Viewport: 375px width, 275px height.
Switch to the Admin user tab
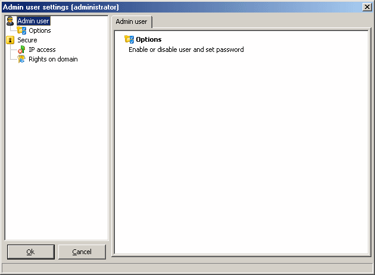tap(132, 22)
